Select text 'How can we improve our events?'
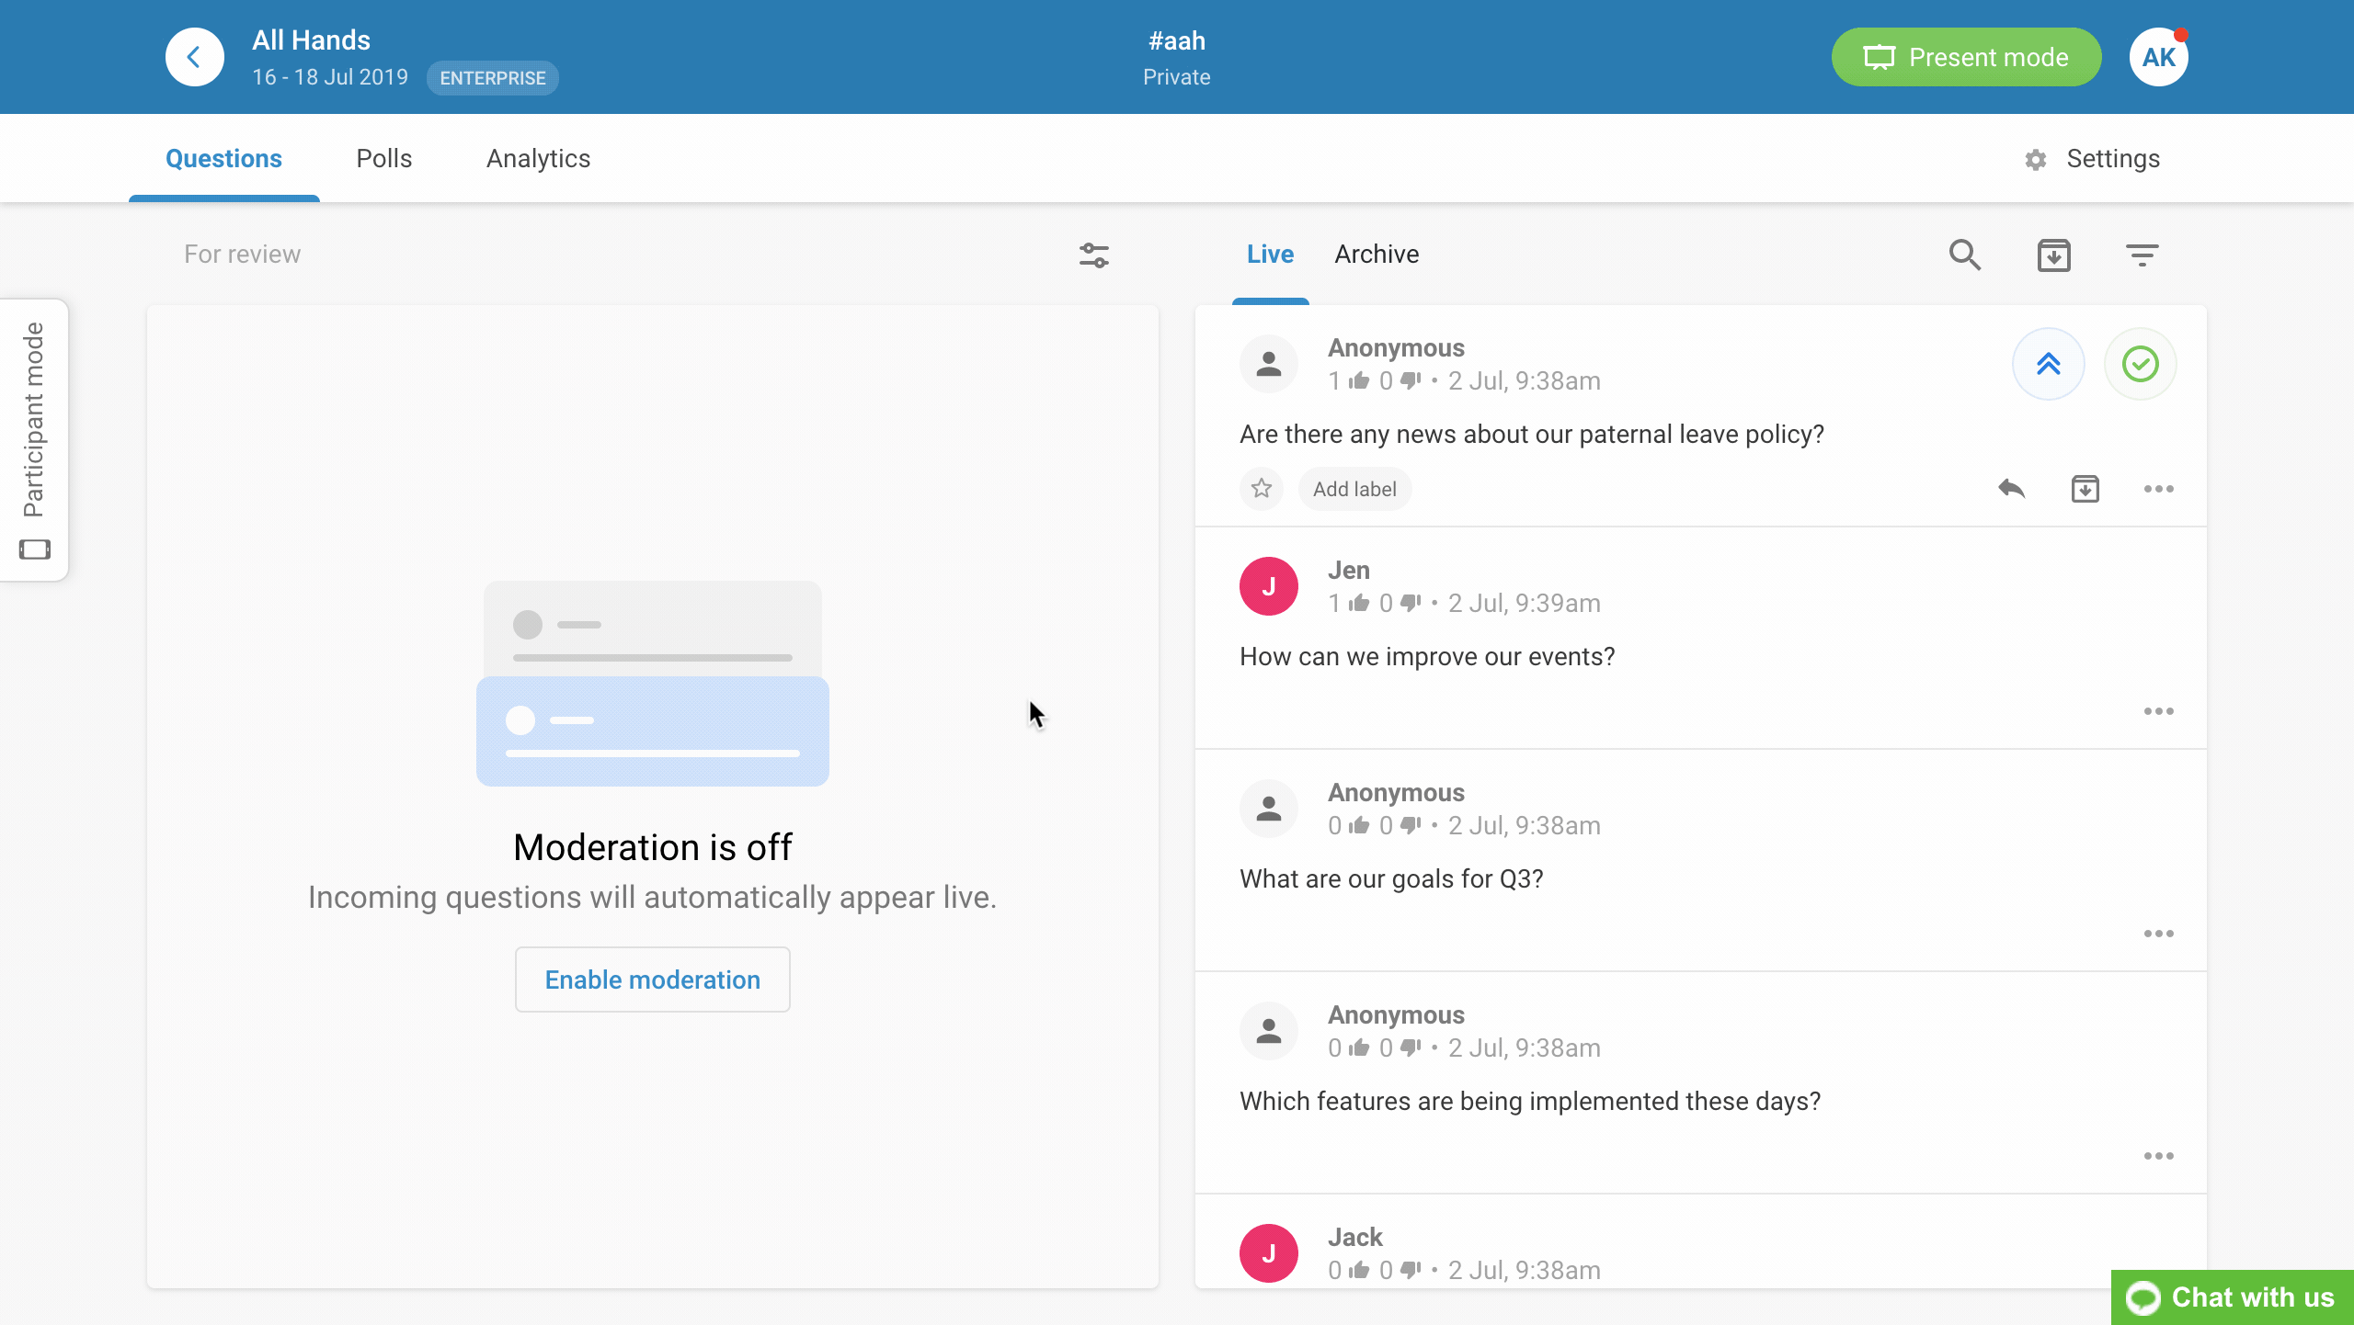This screenshot has width=2354, height=1325. click(x=1426, y=657)
